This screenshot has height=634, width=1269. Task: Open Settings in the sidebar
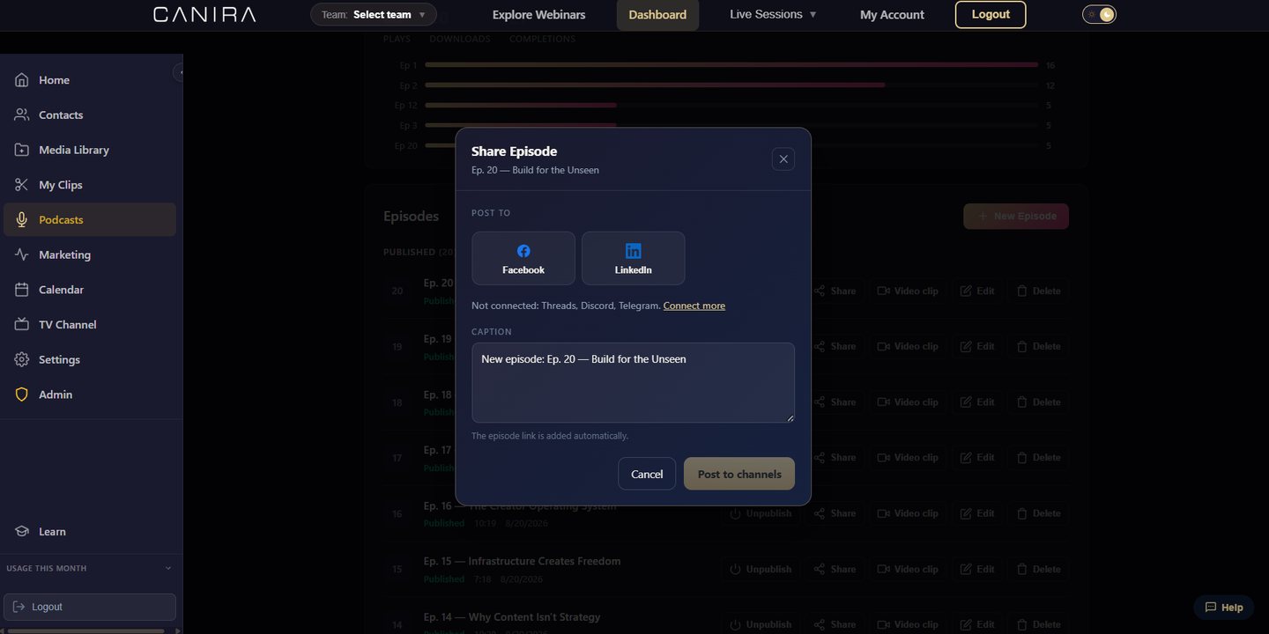90,359
